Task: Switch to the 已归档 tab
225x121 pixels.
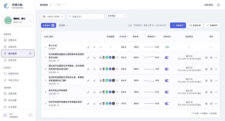Action: 63,25
